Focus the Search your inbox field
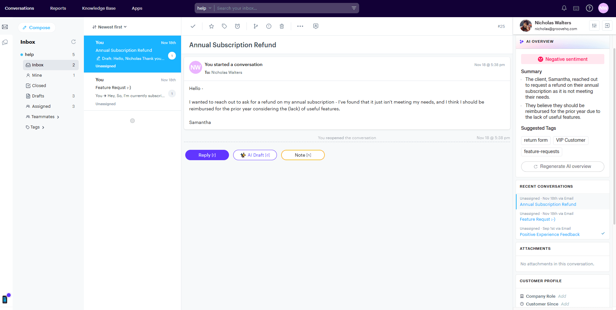The width and height of the screenshot is (616, 310). point(282,8)
